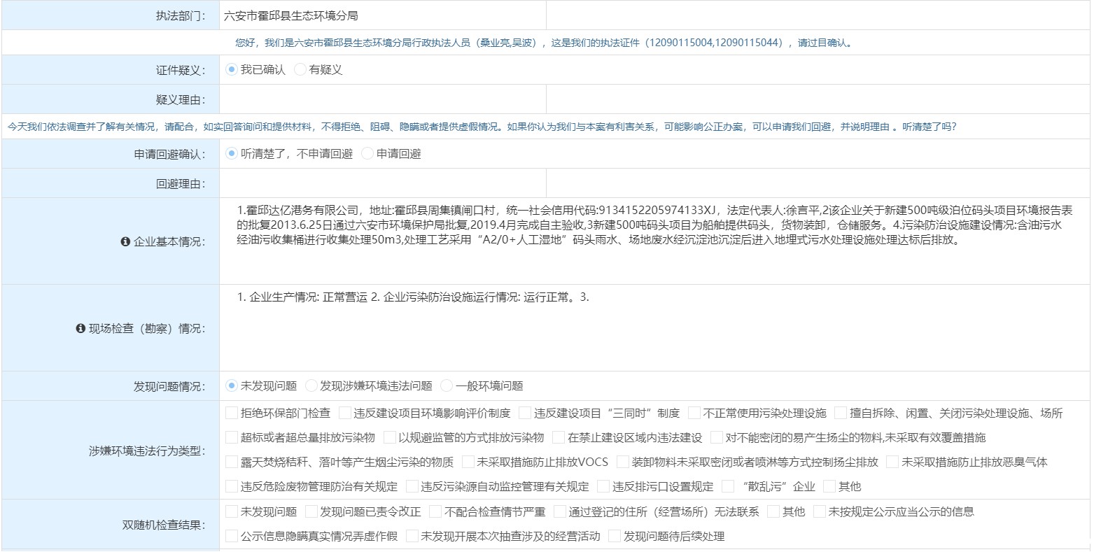Viewport: 1094px width, 552px height.
Task: Check the "散乱污"企业 checkbox
Action: coord(728,486)
